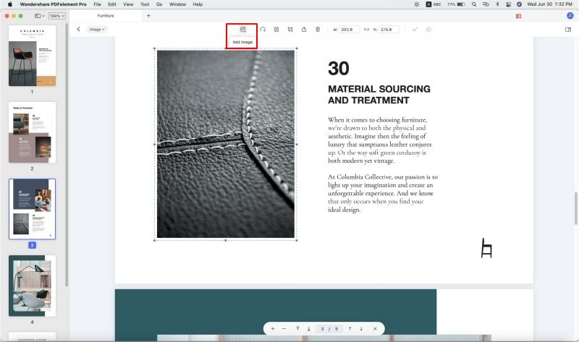Confirm changes with the checkmark icon
The height and width of the screenshot is (342, 579).
tap(415, 30)
